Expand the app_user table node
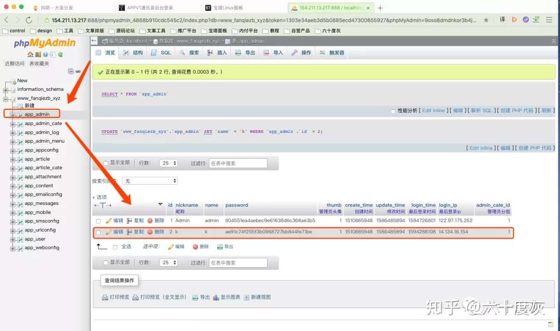Image resolution: width=560 pixels, height=331 pixels. (12, 240)
